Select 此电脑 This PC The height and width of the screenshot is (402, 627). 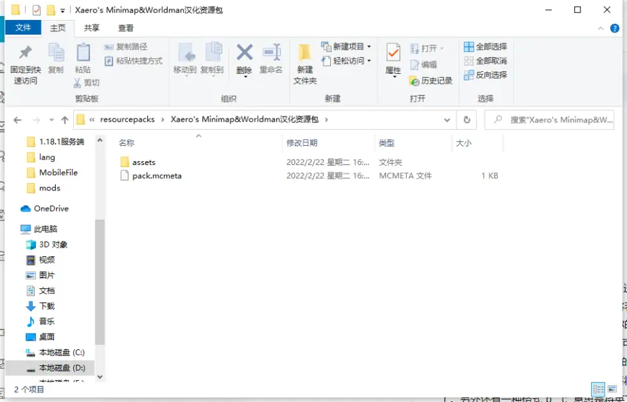[x=39, y=229]
